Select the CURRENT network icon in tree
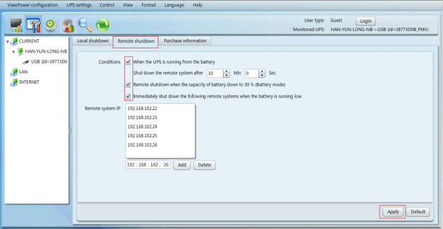Screen dimensions: 443x229 13,42
